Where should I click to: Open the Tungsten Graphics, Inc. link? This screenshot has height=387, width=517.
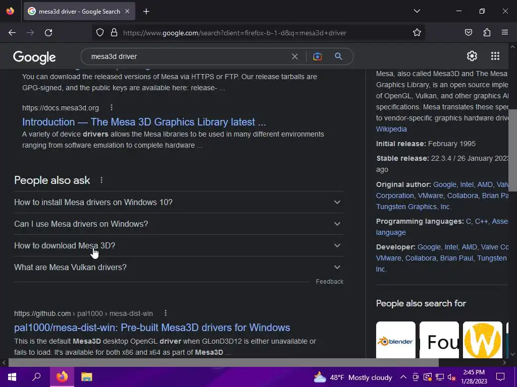[413, 207]
